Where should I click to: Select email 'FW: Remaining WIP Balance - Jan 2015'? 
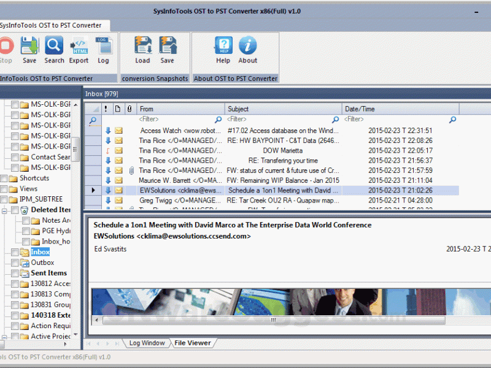coord(283,180)
